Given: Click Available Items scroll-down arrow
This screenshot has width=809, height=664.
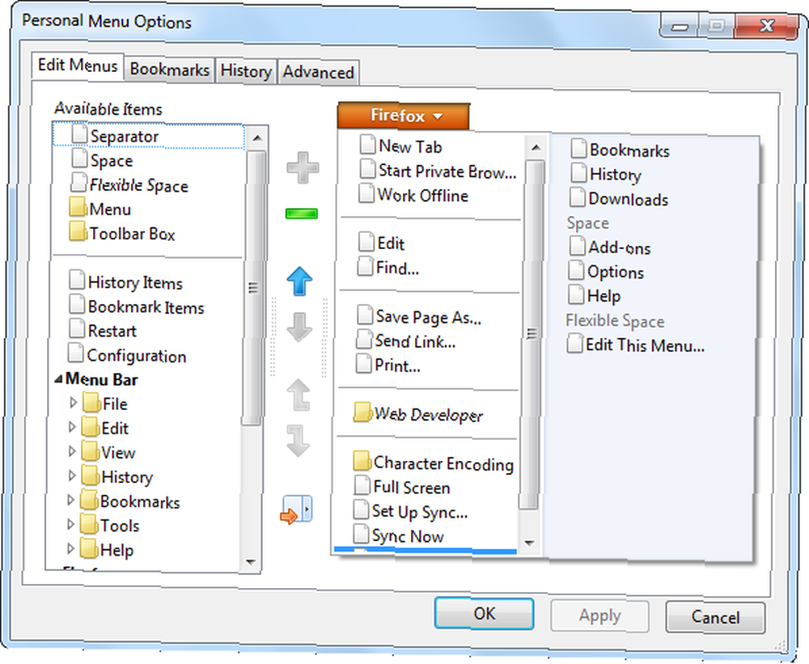Looking at the screenshot, I should point(252,562).
